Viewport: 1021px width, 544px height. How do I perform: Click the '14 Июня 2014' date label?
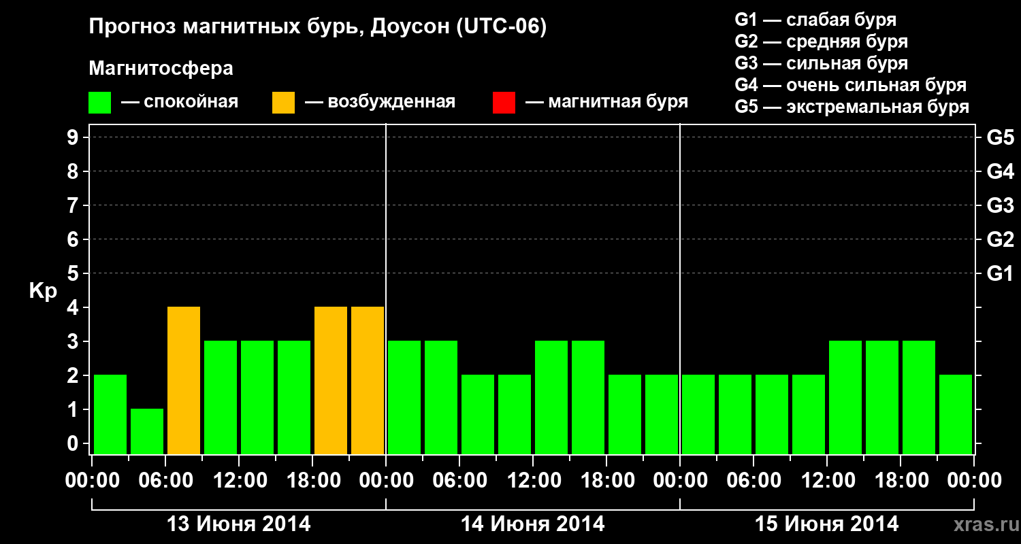tap(532, 524)
